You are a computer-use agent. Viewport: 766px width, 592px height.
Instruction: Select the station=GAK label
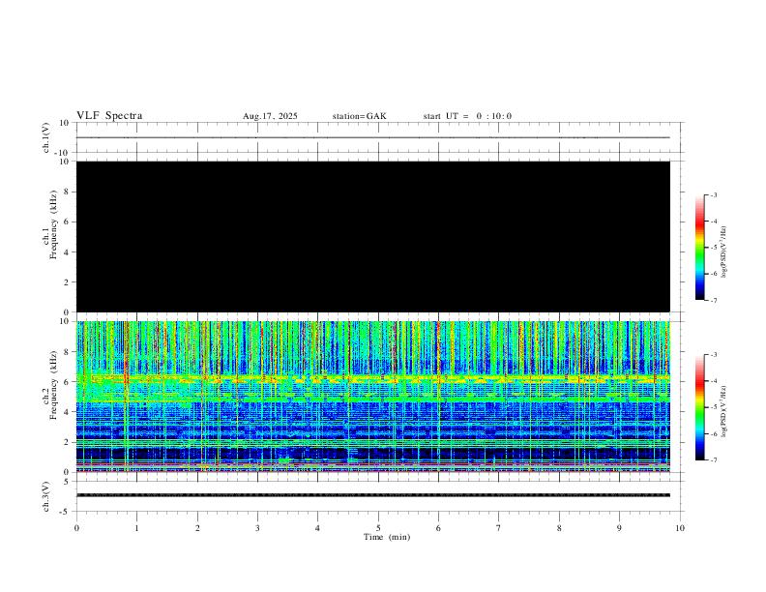point(359,116)
